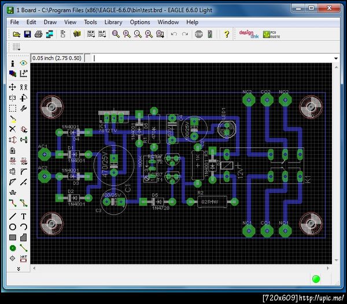Select the Mirror tool
347x304 pixels.
coord(12,98)
